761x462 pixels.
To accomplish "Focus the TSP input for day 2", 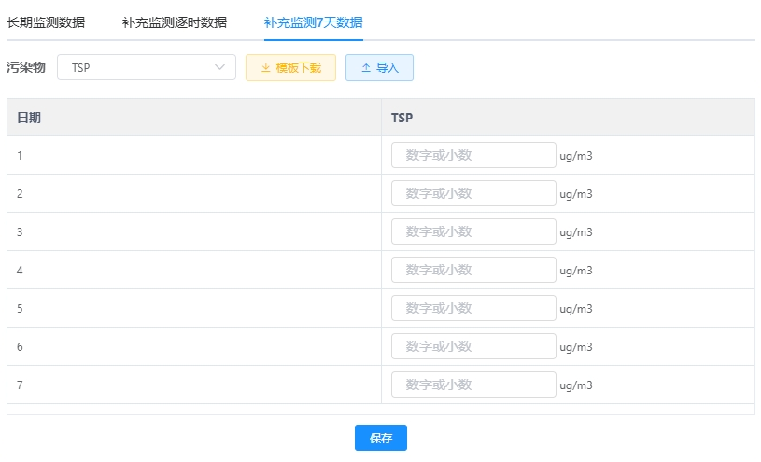I will tap(473, 193).
